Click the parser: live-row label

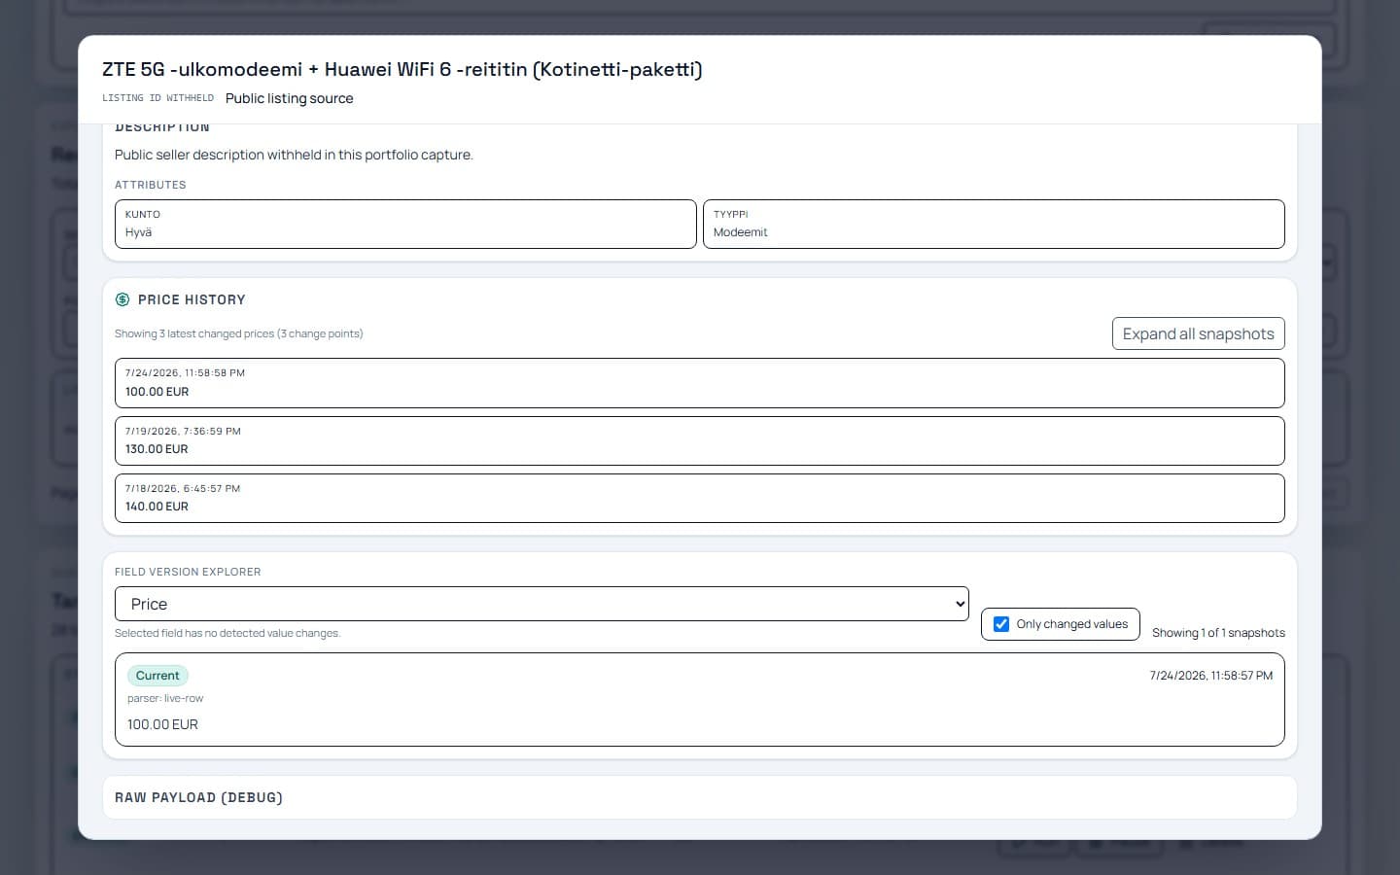165,698
